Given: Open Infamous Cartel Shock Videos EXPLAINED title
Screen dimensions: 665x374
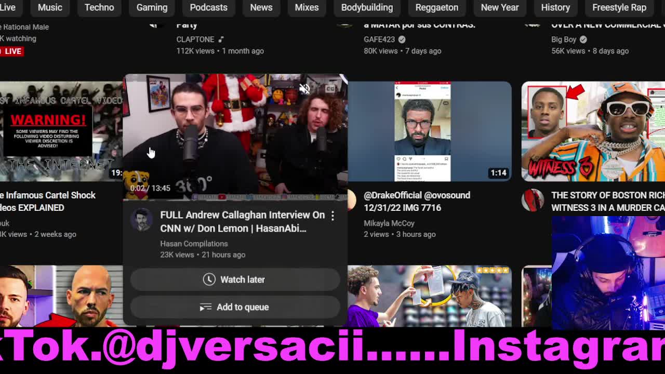Looking at the screenshot, I should [48, 202].
